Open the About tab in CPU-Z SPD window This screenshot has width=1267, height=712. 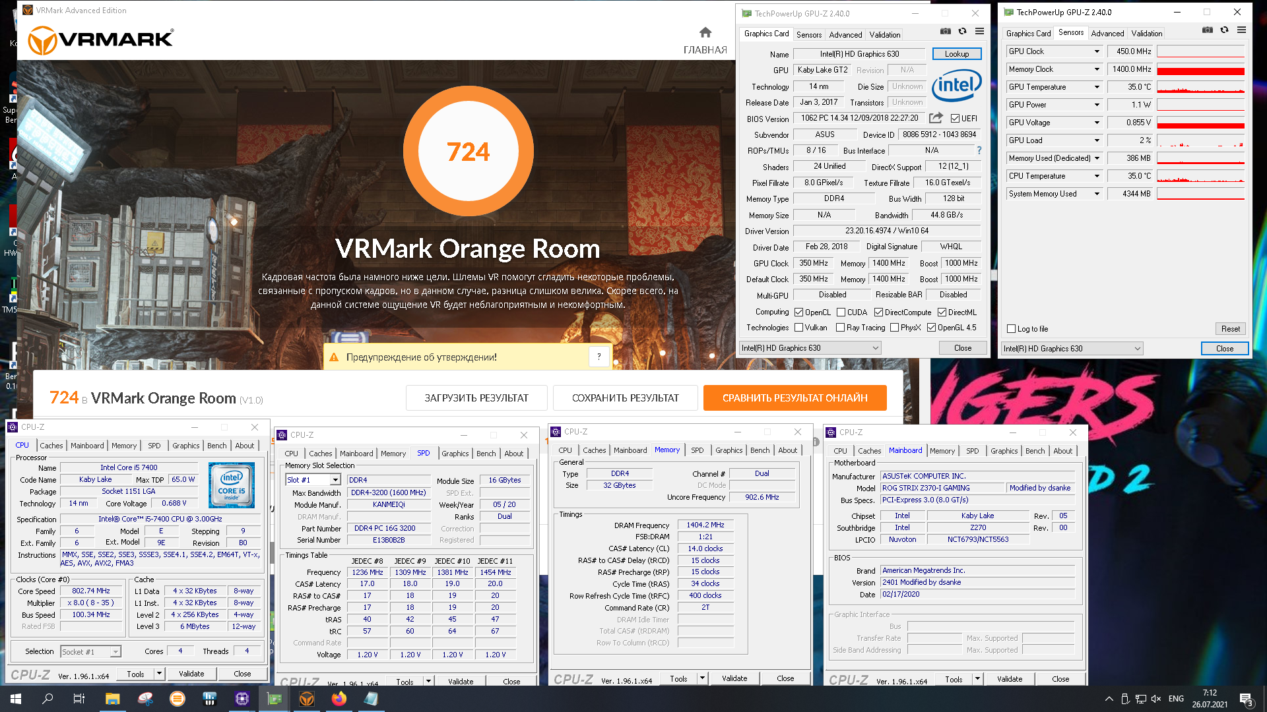point(513,454)
